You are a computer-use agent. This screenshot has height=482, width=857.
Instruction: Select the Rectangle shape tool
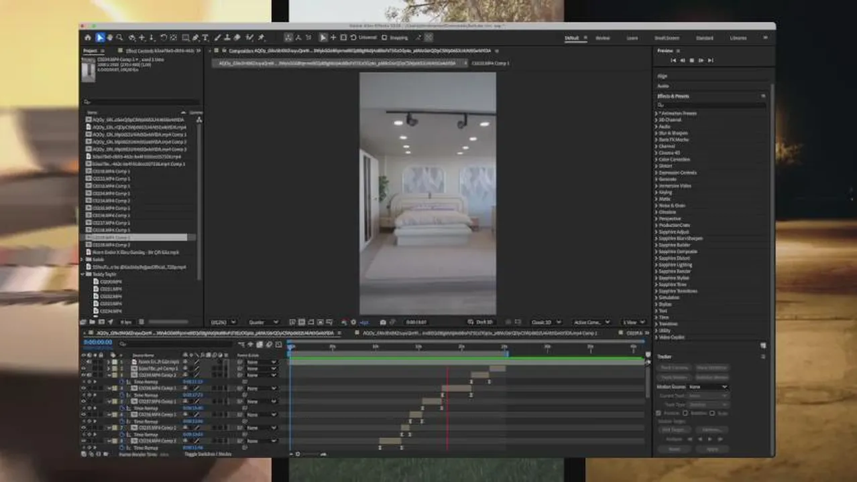click(x=186, y=38)
